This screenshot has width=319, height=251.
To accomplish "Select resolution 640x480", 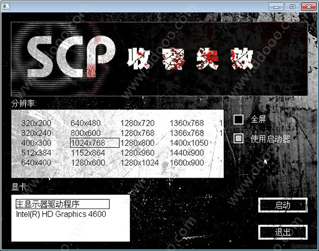I will click(x=86, y=123).
